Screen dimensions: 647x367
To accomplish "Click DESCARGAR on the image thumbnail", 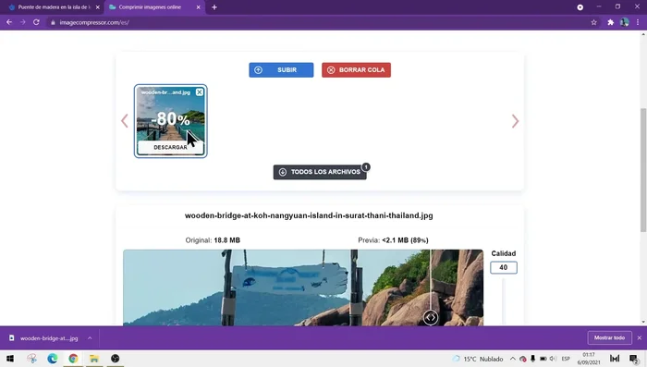I will [x=170, y=147].
